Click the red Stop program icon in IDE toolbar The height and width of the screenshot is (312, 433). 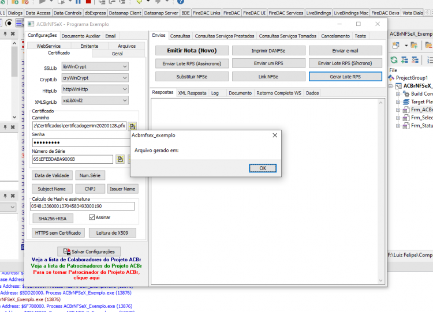pyautogui.click(x=88, y=2)
